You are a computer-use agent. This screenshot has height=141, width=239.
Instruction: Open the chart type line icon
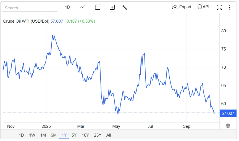tap(82, 7)
